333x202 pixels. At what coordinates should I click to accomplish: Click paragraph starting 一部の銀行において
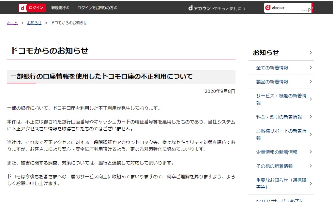84,108
